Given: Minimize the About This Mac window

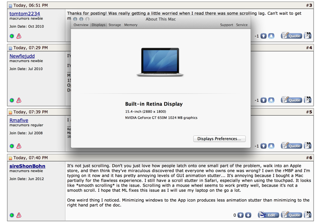Looking at the screenshot, I should pos(81,19).
